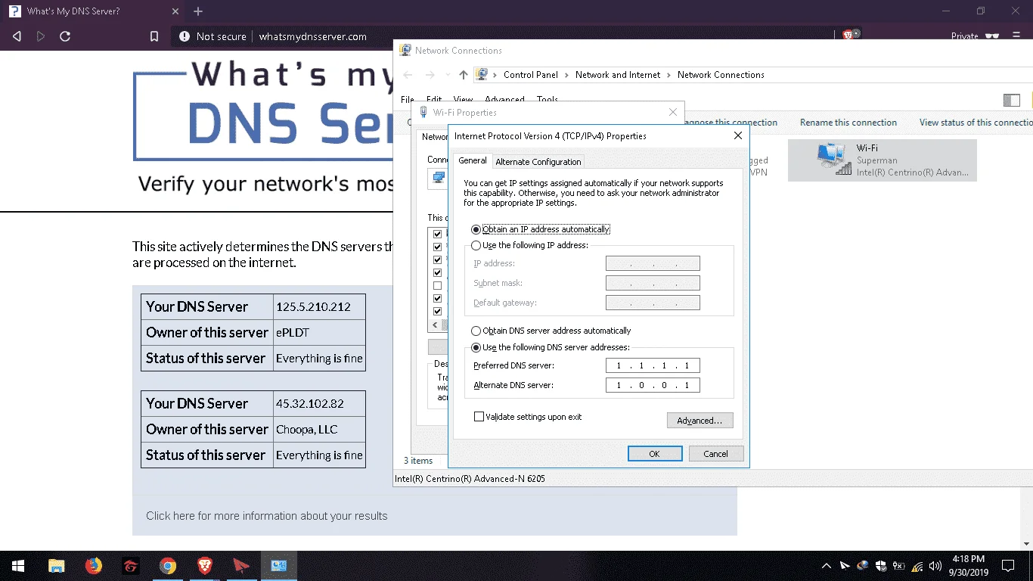Open Google Chrome from the taskbar
The image size is (1033, 581).
(168, 566)
